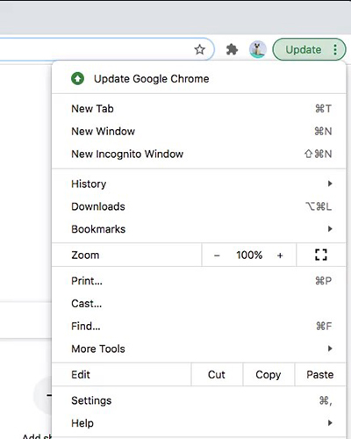Open the Extensions puzzle piece icon
The height and width of the screenshot is (439, 351).
pos(232,49)
